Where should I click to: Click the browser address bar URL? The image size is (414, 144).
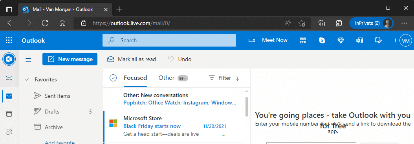(x=131, y=23)
